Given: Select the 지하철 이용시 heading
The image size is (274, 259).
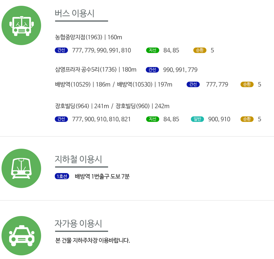Looking at the screenshot, I should point(78,159).
